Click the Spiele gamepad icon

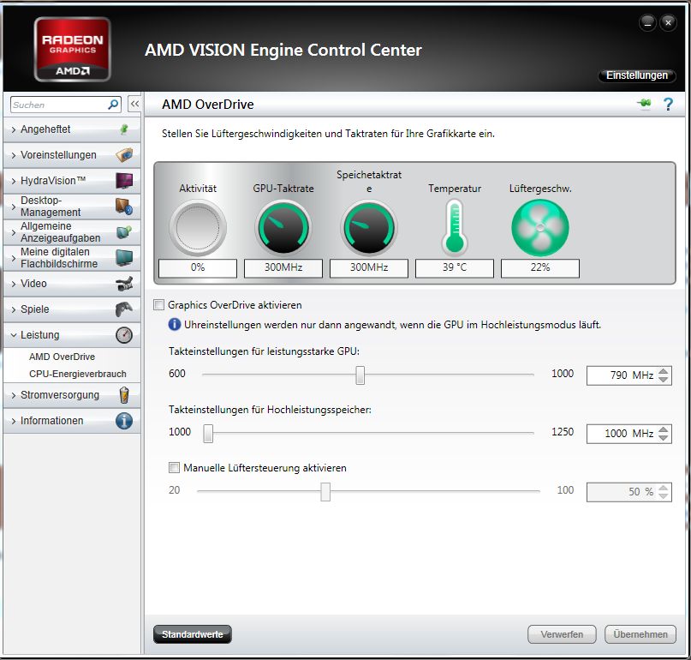pyautogui.click(x=124, y=309)
